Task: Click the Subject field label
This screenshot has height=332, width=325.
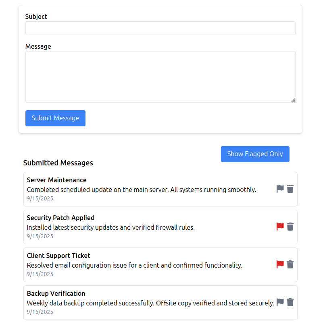Action: (36, 16)
